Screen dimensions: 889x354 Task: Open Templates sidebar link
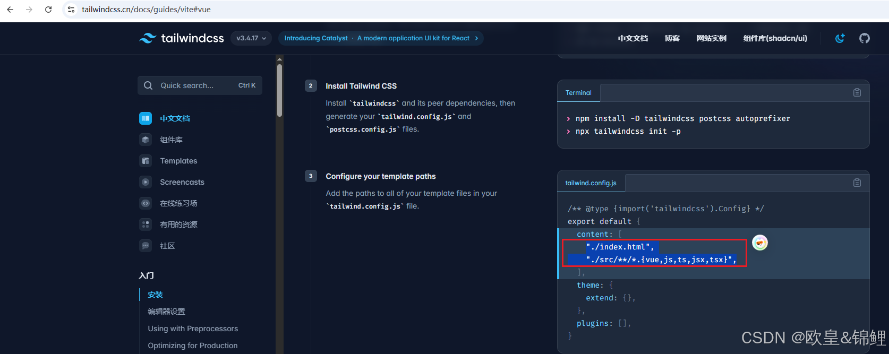pos(178,161)
